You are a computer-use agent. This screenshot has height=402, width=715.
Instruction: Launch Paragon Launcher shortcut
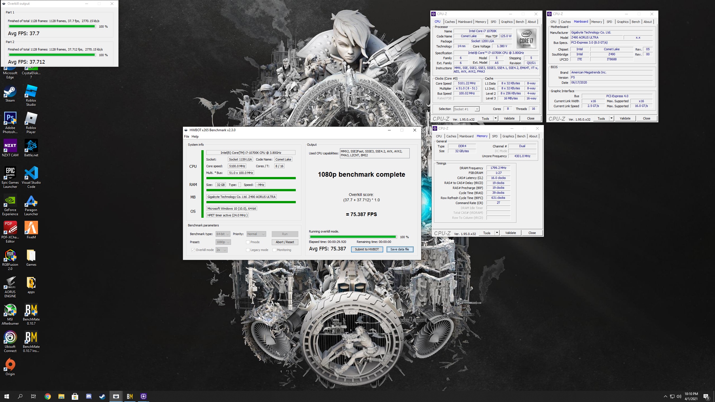(x=31, y=205)
